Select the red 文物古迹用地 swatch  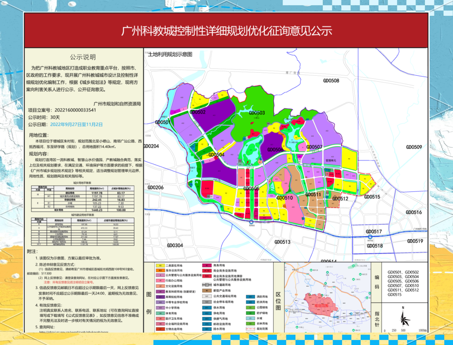point(160,329)
